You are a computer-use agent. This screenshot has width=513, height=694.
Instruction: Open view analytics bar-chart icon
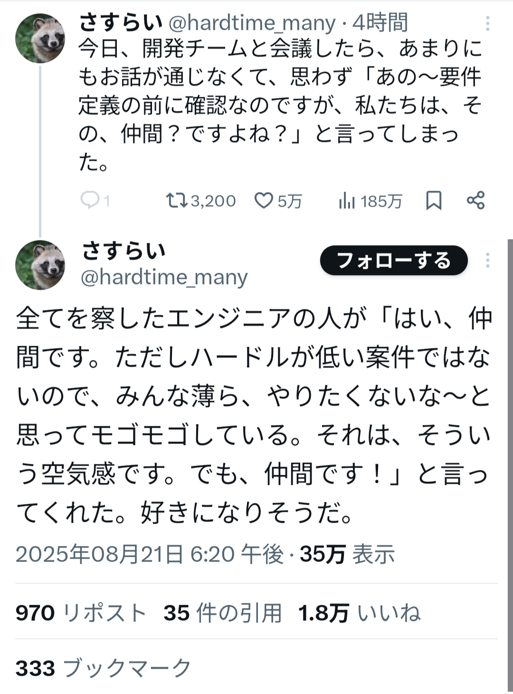tap(347, 201)
